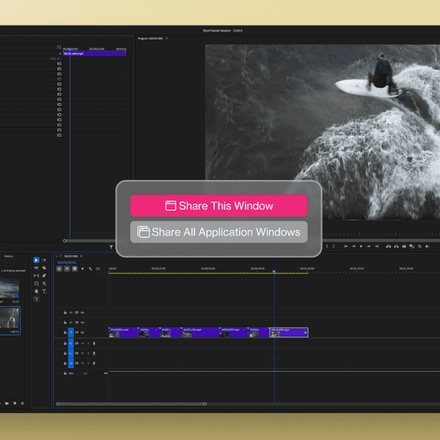440x440 pixels.
Task: Click Share All Application Windows
Action: pyautogui.click(x=219, y=232)
